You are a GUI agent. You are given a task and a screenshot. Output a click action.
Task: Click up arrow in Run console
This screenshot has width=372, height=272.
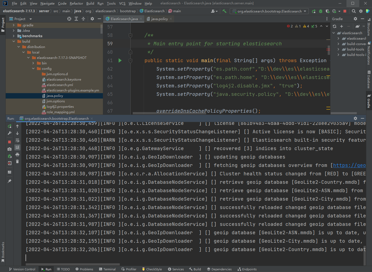(x=17, y=126)
